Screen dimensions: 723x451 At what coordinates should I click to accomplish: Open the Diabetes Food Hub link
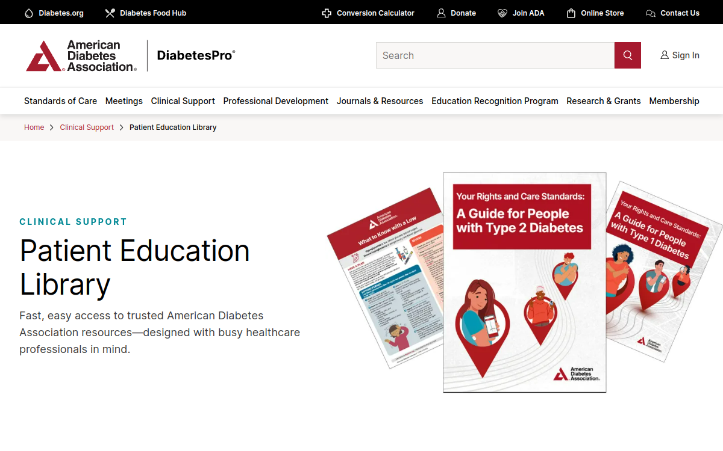(x=153, y=13)
